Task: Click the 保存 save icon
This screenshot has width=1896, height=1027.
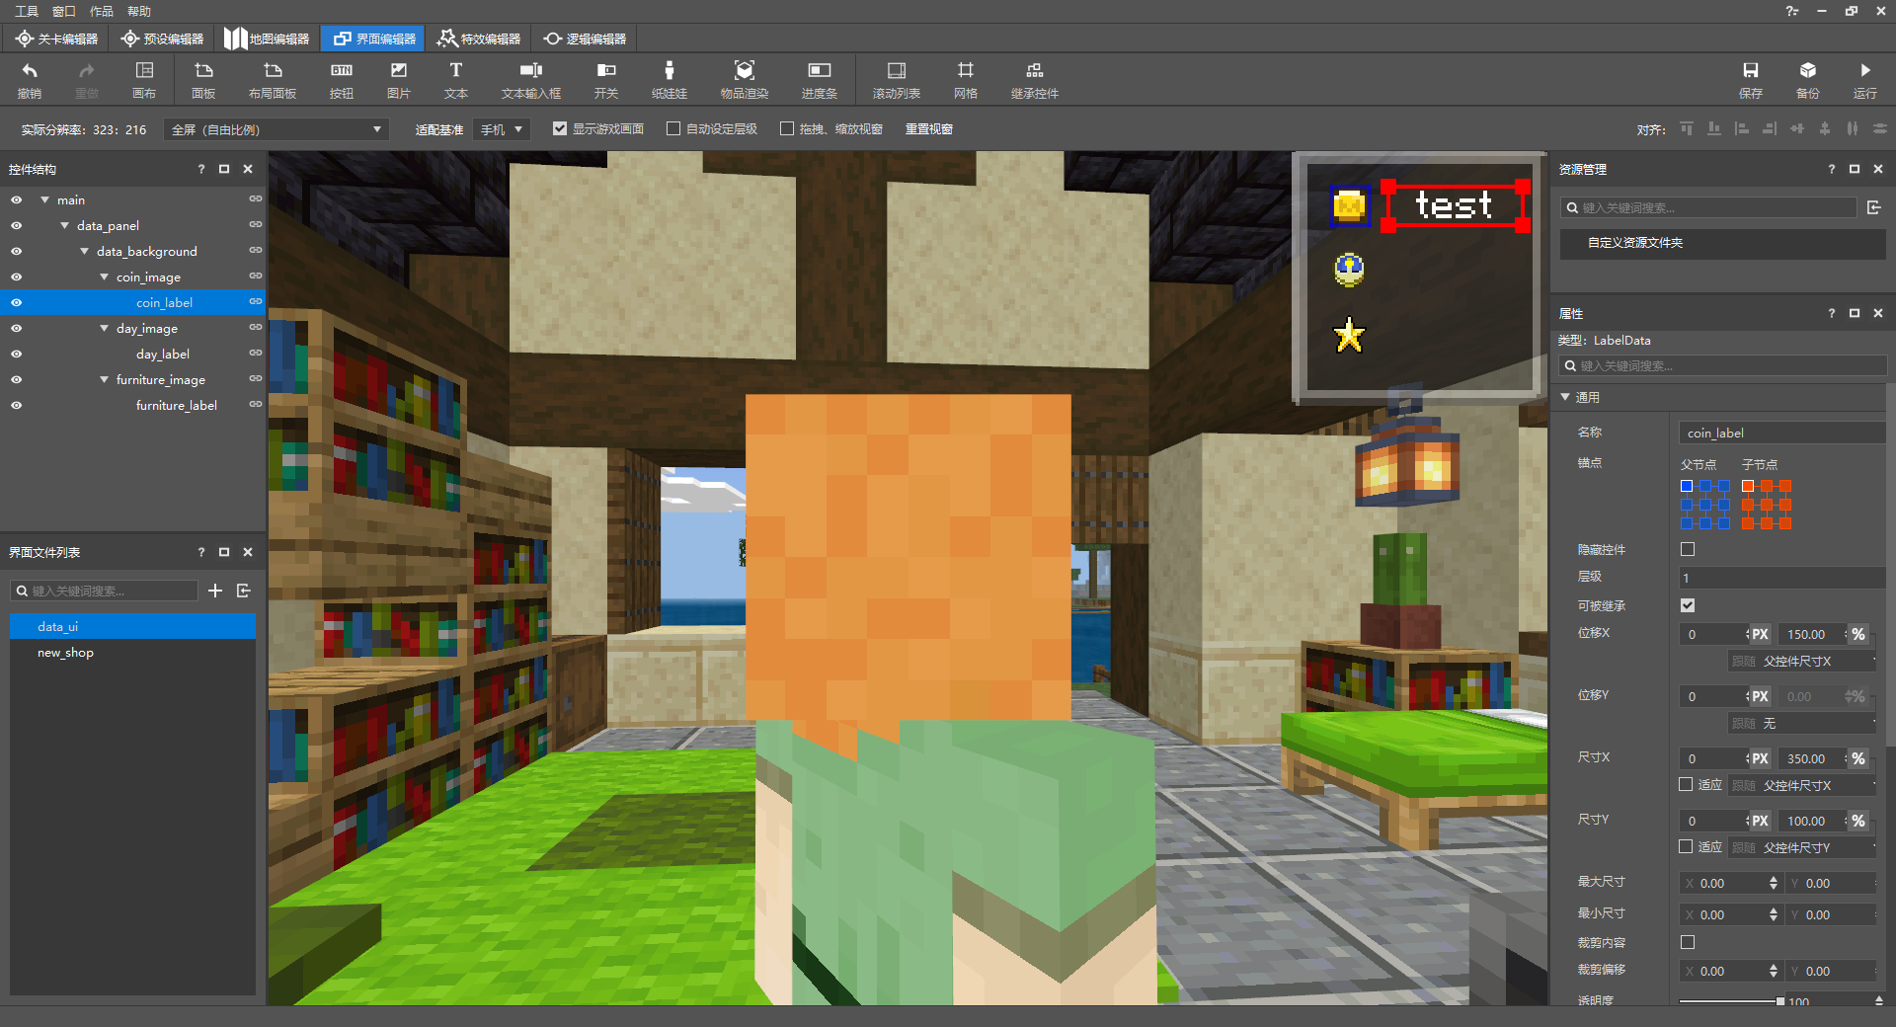Action: click(x=1750, y=71)
